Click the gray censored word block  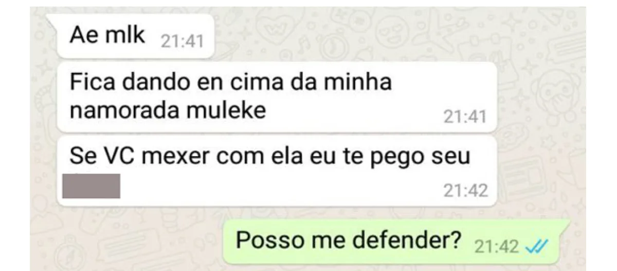coord(91,186)
